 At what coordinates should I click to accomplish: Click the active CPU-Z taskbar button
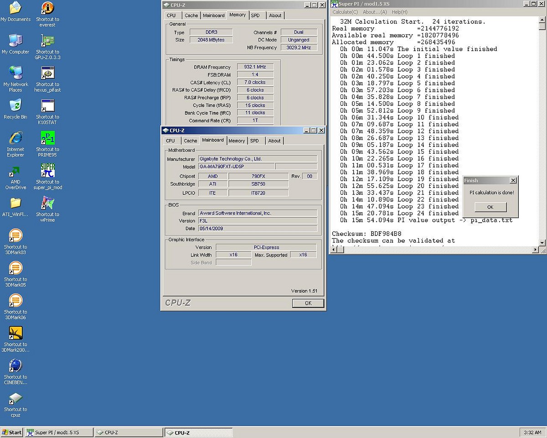(x=198, y=433)
